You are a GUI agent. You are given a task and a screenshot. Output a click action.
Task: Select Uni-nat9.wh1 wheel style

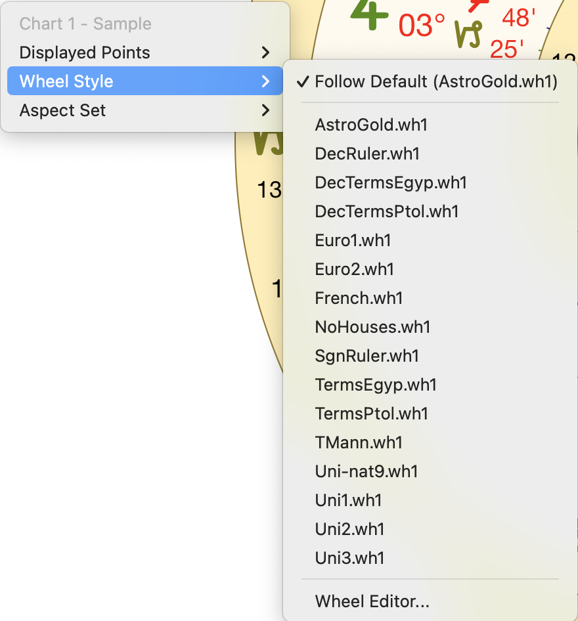click(366, 471)
